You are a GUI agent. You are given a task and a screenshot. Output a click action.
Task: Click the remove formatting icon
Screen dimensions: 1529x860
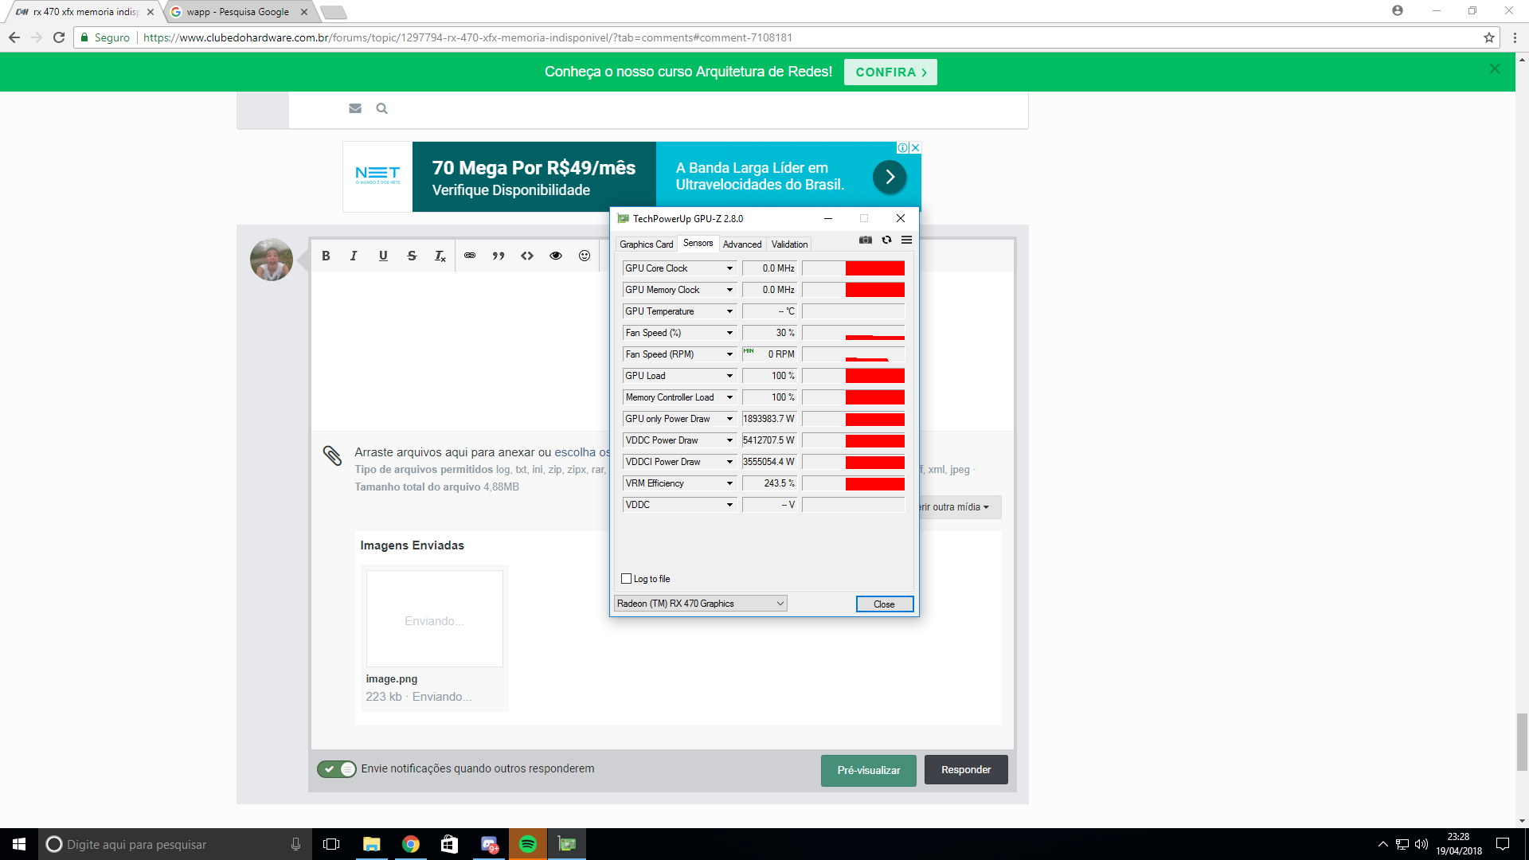(440, 256)
